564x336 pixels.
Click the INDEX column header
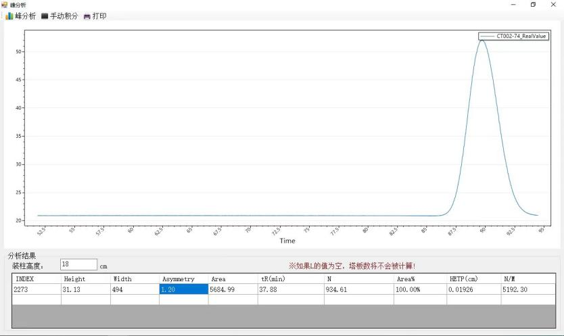point(36,279)
